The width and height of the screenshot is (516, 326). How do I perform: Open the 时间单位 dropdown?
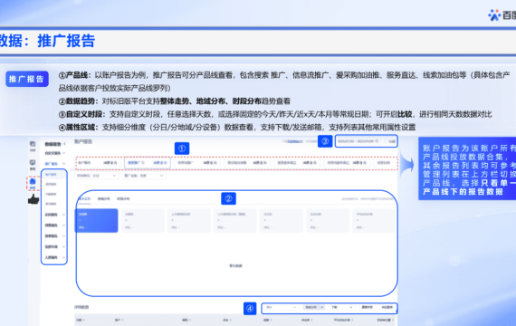click(97, 176)
